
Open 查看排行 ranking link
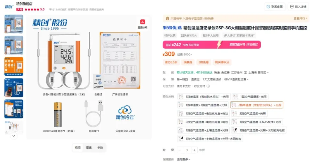(301, 18)
